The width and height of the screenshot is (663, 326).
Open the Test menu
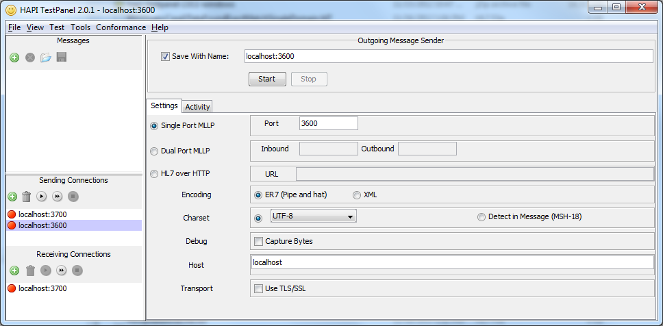pos(57,27)
